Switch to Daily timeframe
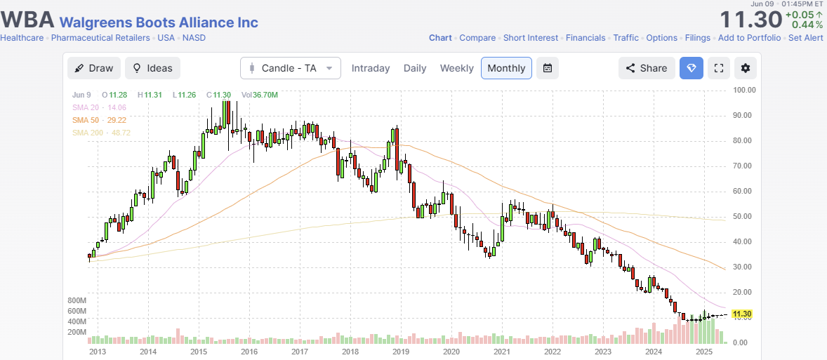 click(415, 68)
